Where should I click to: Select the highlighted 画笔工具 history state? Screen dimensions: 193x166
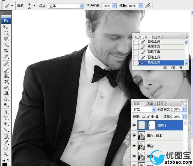coord(161,62)
